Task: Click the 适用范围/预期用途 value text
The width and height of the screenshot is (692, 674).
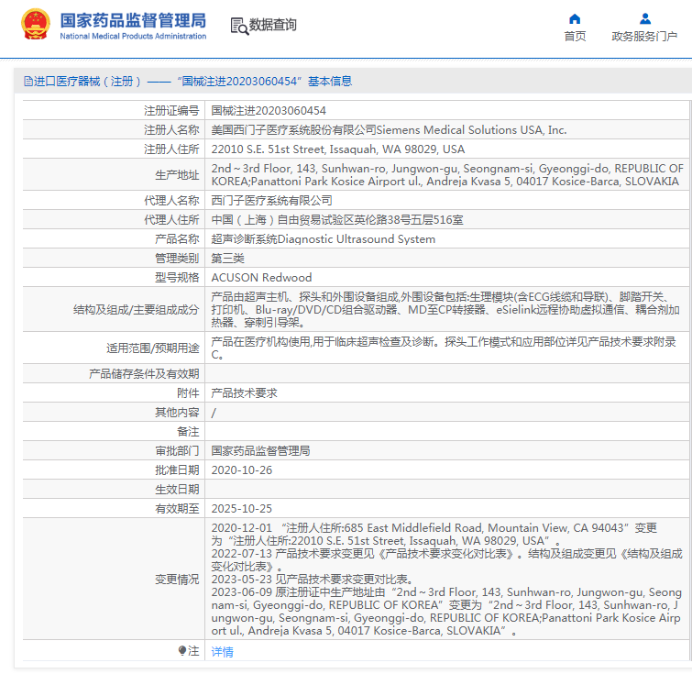Action: pos(444,348)
